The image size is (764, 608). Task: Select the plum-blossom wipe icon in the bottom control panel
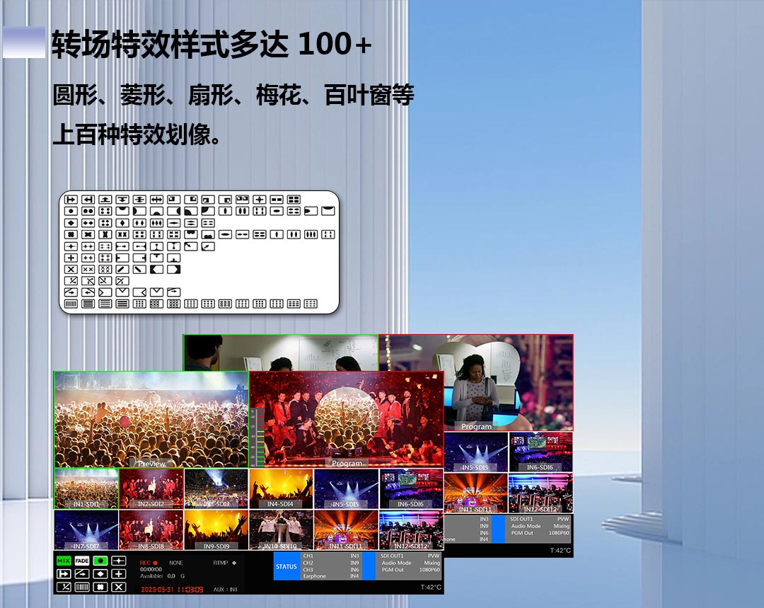100,587
